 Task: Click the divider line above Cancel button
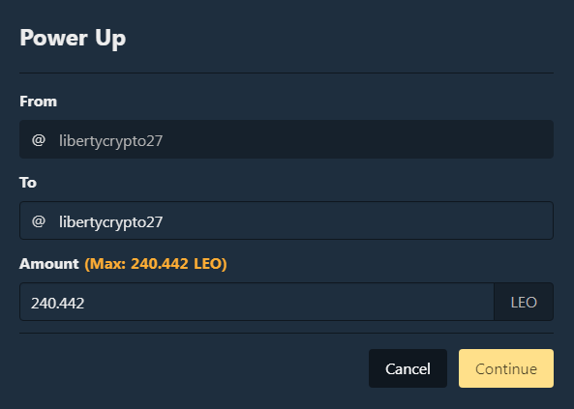[x=287, y=333]
